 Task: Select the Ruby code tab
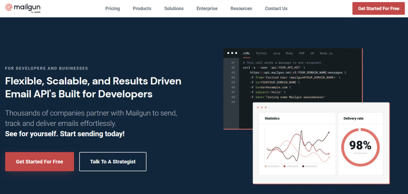(289, 53)
